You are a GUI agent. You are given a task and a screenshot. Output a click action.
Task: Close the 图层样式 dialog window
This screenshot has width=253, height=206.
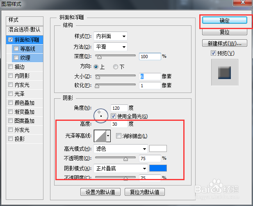(243, 2)
